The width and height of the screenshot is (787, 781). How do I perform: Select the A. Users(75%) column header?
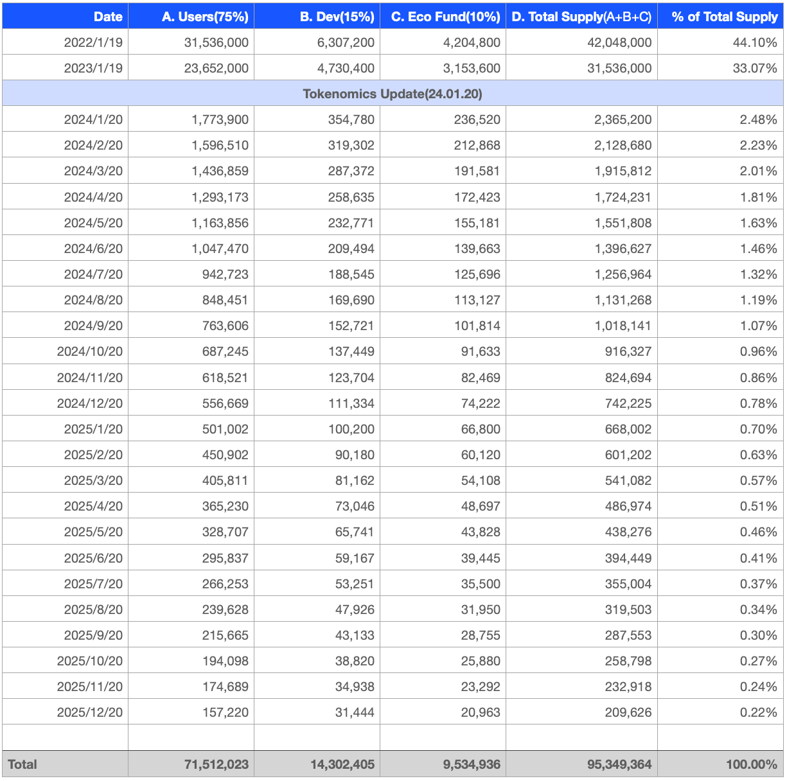tap(205, 17)
